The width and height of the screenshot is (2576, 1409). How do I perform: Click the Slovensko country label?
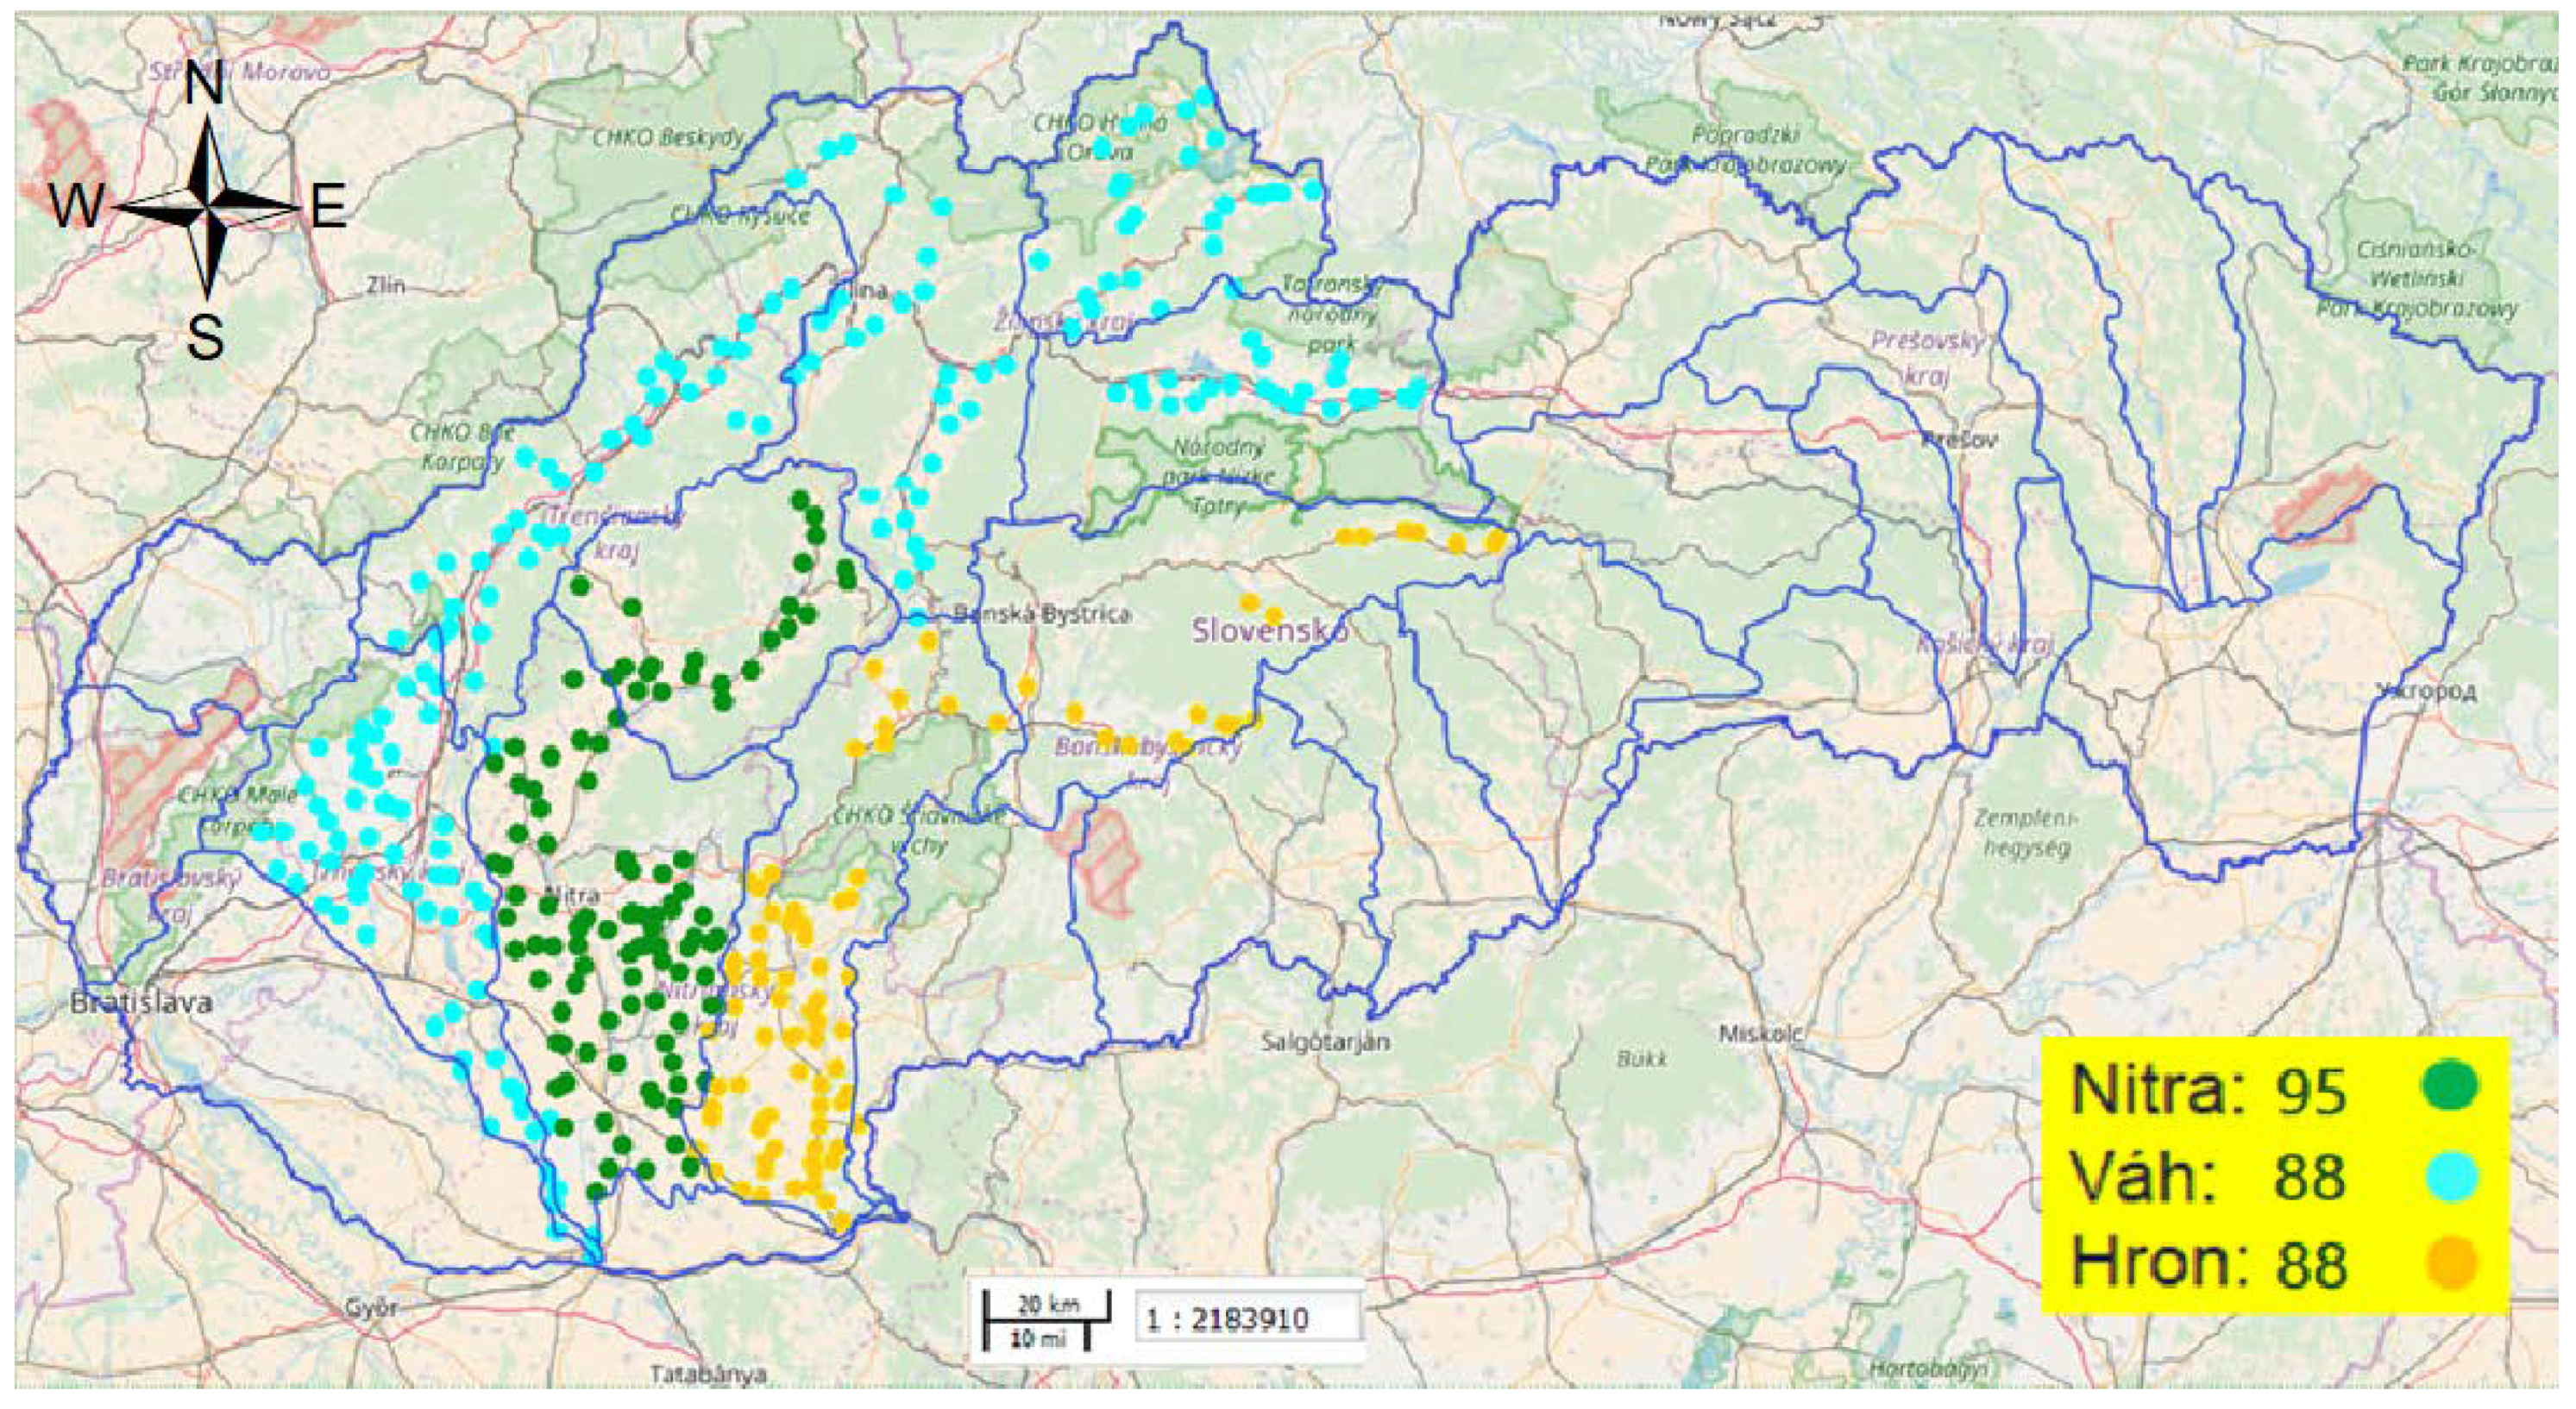[x=1269, y=630]
